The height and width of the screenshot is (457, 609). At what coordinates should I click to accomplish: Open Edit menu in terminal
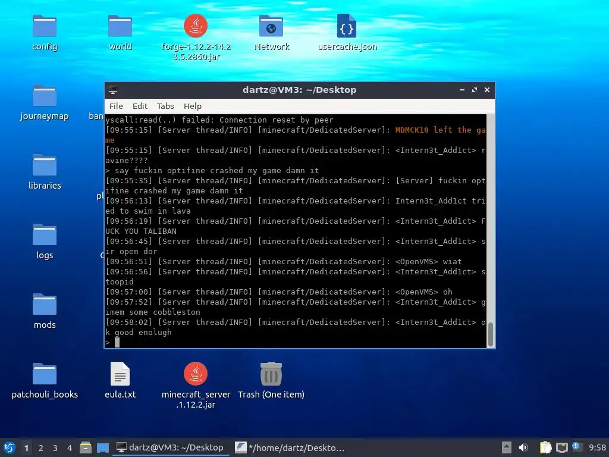point(140,106)
